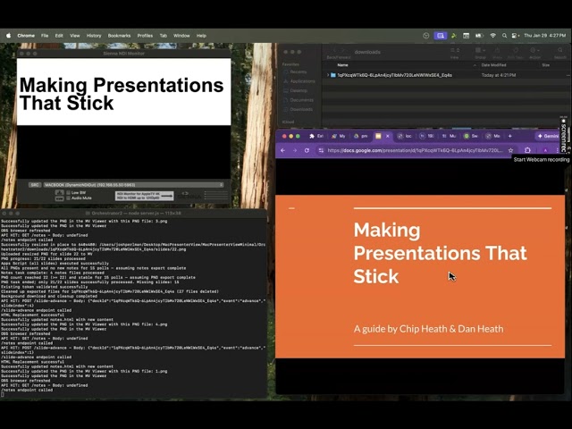Open Gemini in Chrome
The height and width of the screenshot is (429, 572).
point(547,136)
